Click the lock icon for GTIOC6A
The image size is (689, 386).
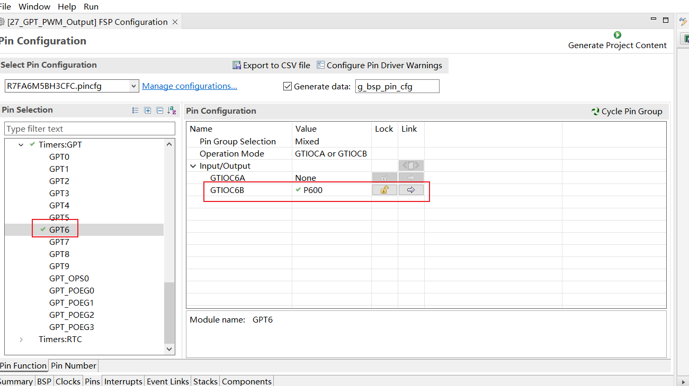point(384,178)
